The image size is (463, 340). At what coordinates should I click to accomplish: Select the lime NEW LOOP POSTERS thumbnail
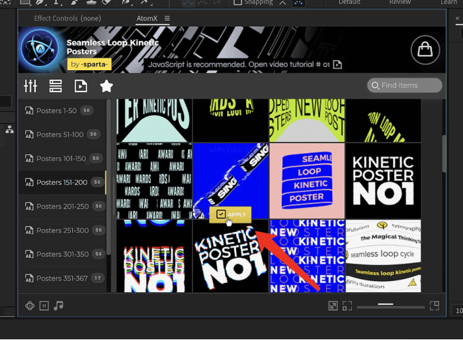click(307, 121)
